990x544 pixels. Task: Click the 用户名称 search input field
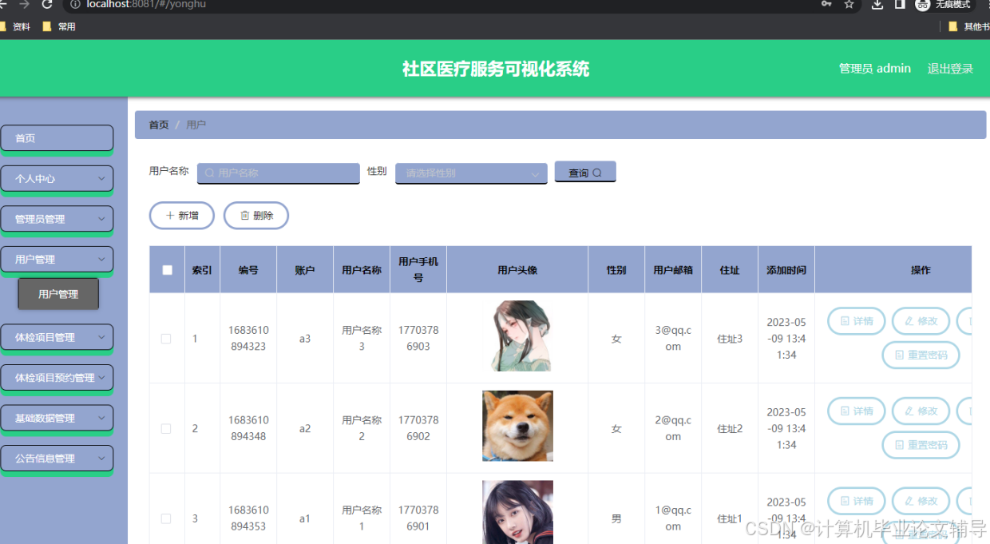click(x=278, y=173)
